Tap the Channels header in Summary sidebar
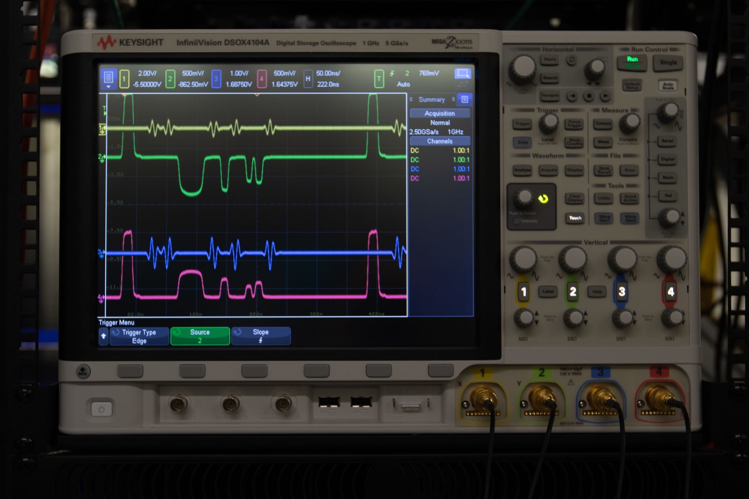This screenshot has width=749, height=499. tap(440, 141)
